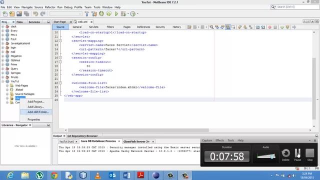The height and width of the screenshot is (180, 320).
Task: Expand the Source Packages node
Action: point(7,94)
